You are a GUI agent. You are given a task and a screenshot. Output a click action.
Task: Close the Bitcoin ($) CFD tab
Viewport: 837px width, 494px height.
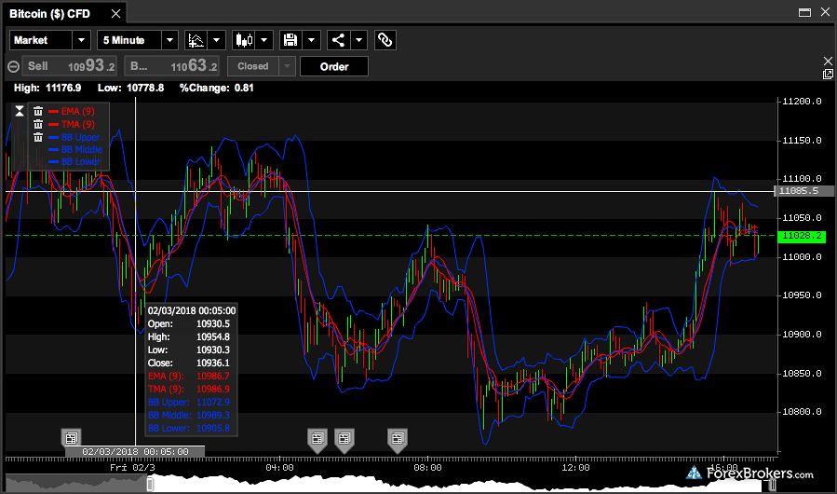[x=115, y=14]
